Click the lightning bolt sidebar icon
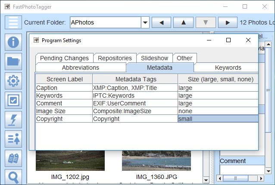Viewport: 275px width, 185px height. (x=13, y=120)
